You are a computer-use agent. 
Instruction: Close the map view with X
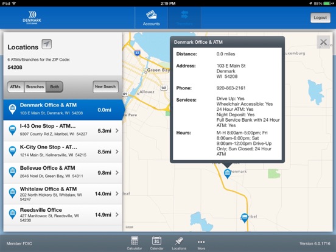point(323,42)
